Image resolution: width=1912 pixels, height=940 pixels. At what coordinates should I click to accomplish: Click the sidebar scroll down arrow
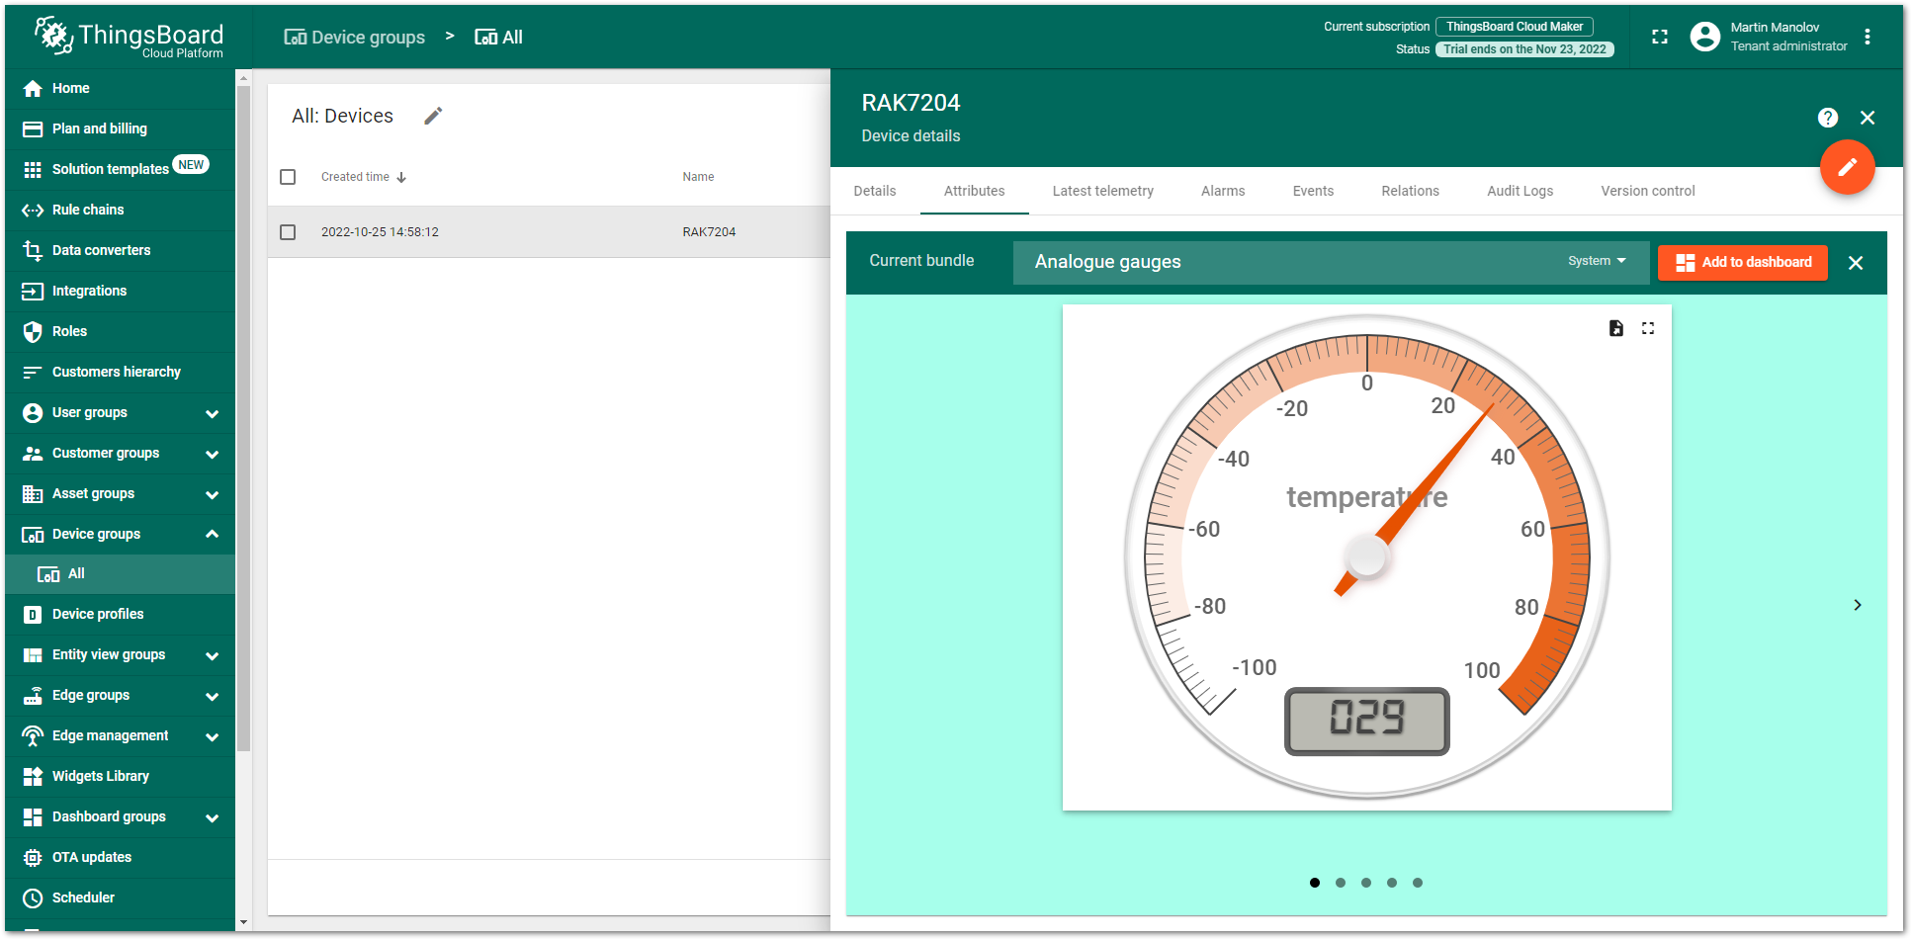[243, 922]
